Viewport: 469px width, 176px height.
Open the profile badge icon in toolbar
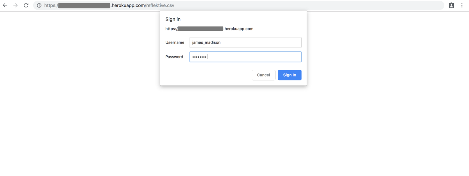pos(451,5)
